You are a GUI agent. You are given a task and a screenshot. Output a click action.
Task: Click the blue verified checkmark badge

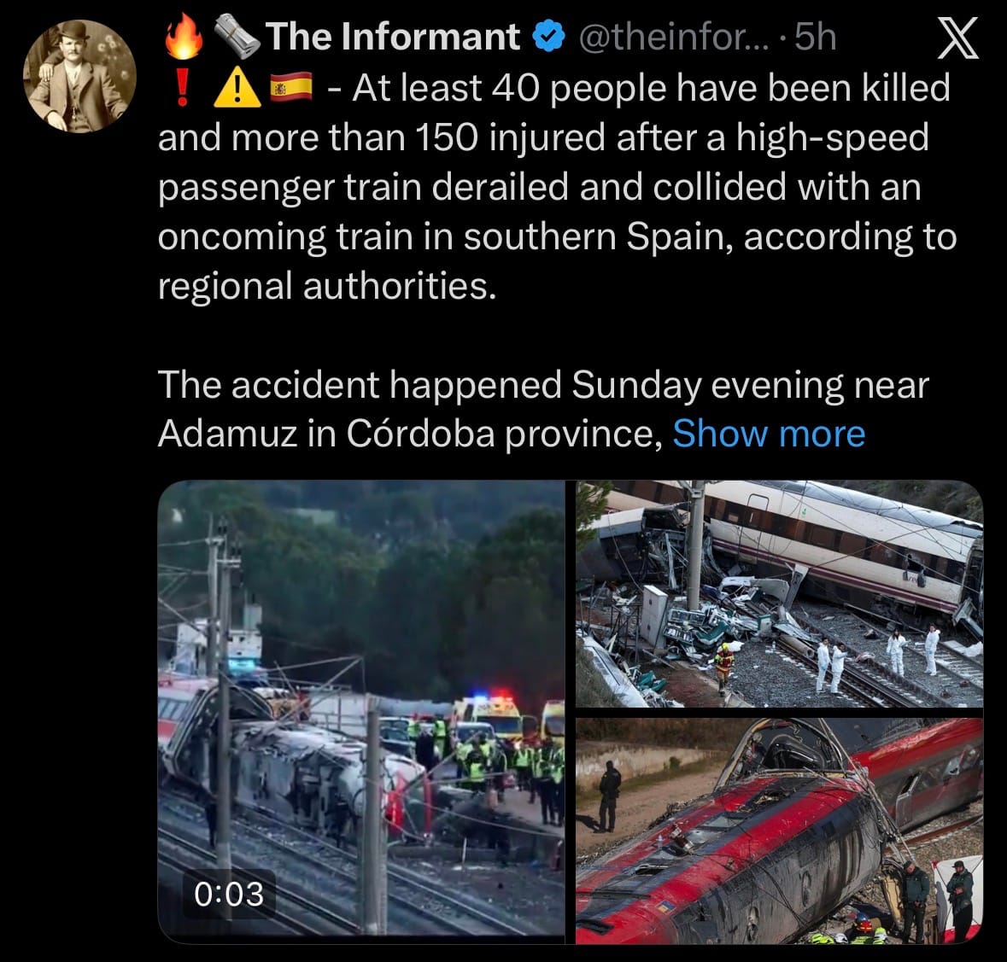[549, 37]
